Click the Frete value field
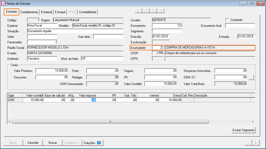The width and height of the screenshot is (266, 149). [103, 71]
